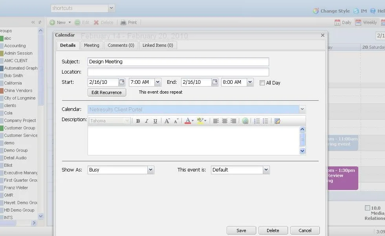Expand the end time 8:00 AM dropdown
Image resolution: width=385 pixels, height=236 pixels.
click(250, 82)
